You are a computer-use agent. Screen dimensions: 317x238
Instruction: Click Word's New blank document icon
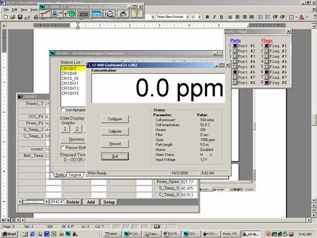point(6,17)
